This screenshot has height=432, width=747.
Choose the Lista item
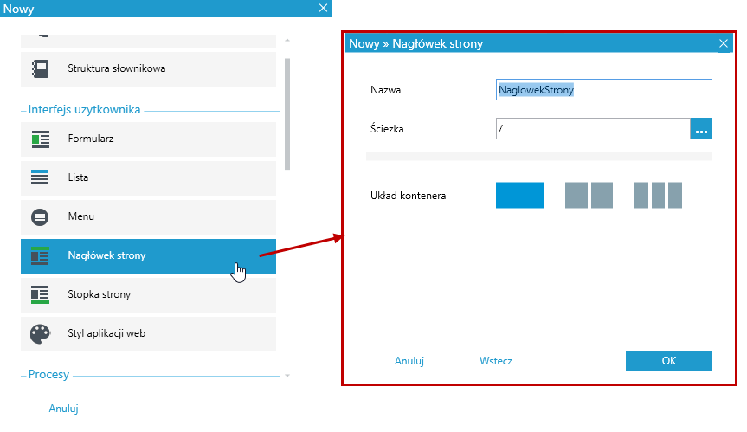148,178
